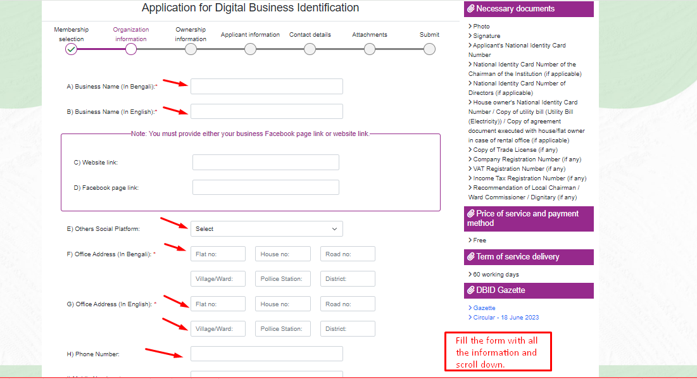Open the Circular - 18 June 2023 link
This screenshot has height=379, width=697.
point(506,318)
